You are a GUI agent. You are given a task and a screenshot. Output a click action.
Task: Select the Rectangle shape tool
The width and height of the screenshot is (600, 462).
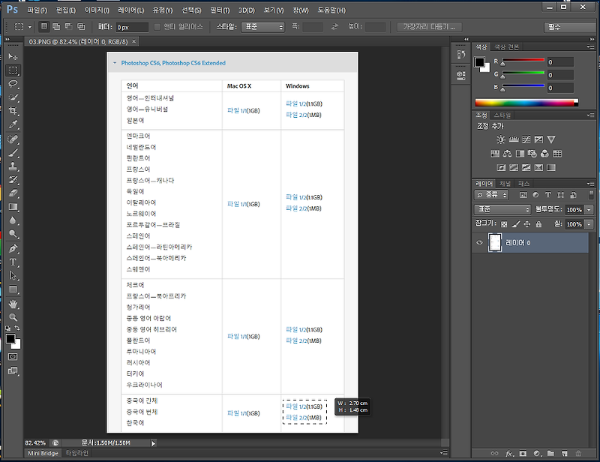13,289
